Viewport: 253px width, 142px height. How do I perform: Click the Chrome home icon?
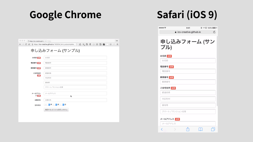click(29, 44)
